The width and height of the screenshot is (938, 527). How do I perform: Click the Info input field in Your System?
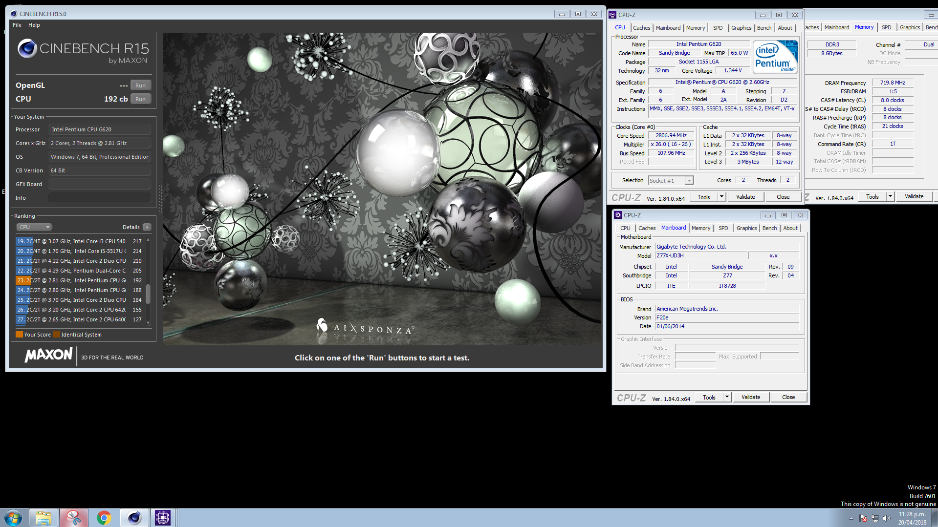[x=99, y=198]
